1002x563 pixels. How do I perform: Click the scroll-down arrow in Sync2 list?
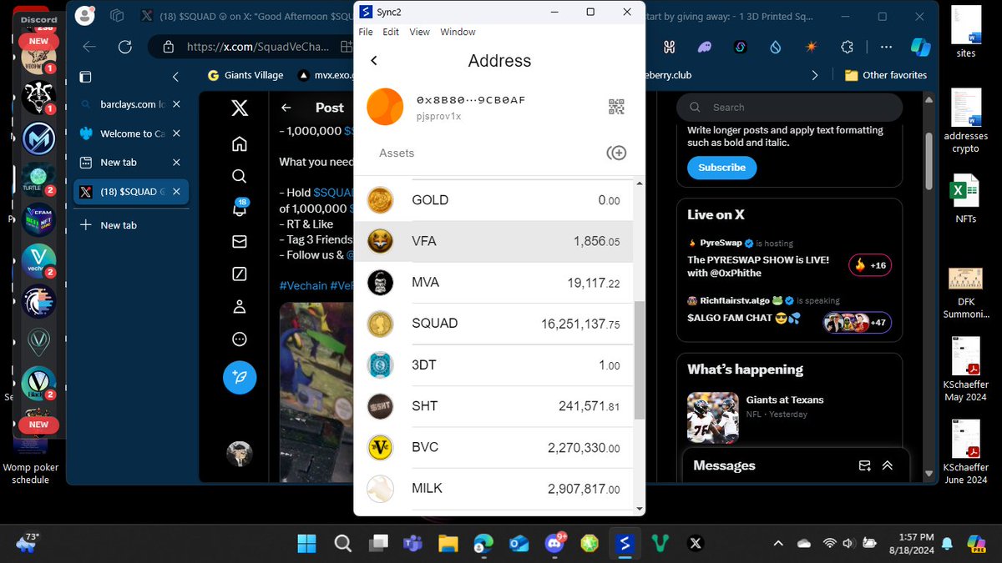640,509
